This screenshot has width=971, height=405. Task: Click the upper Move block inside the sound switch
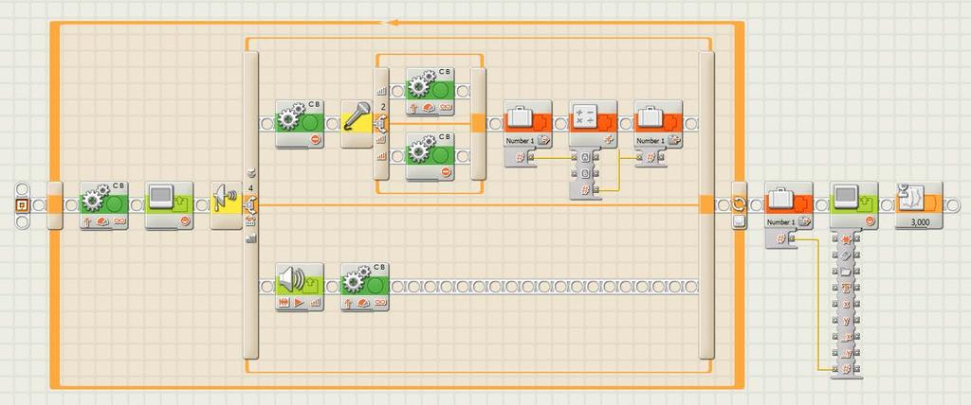[430, 91]
